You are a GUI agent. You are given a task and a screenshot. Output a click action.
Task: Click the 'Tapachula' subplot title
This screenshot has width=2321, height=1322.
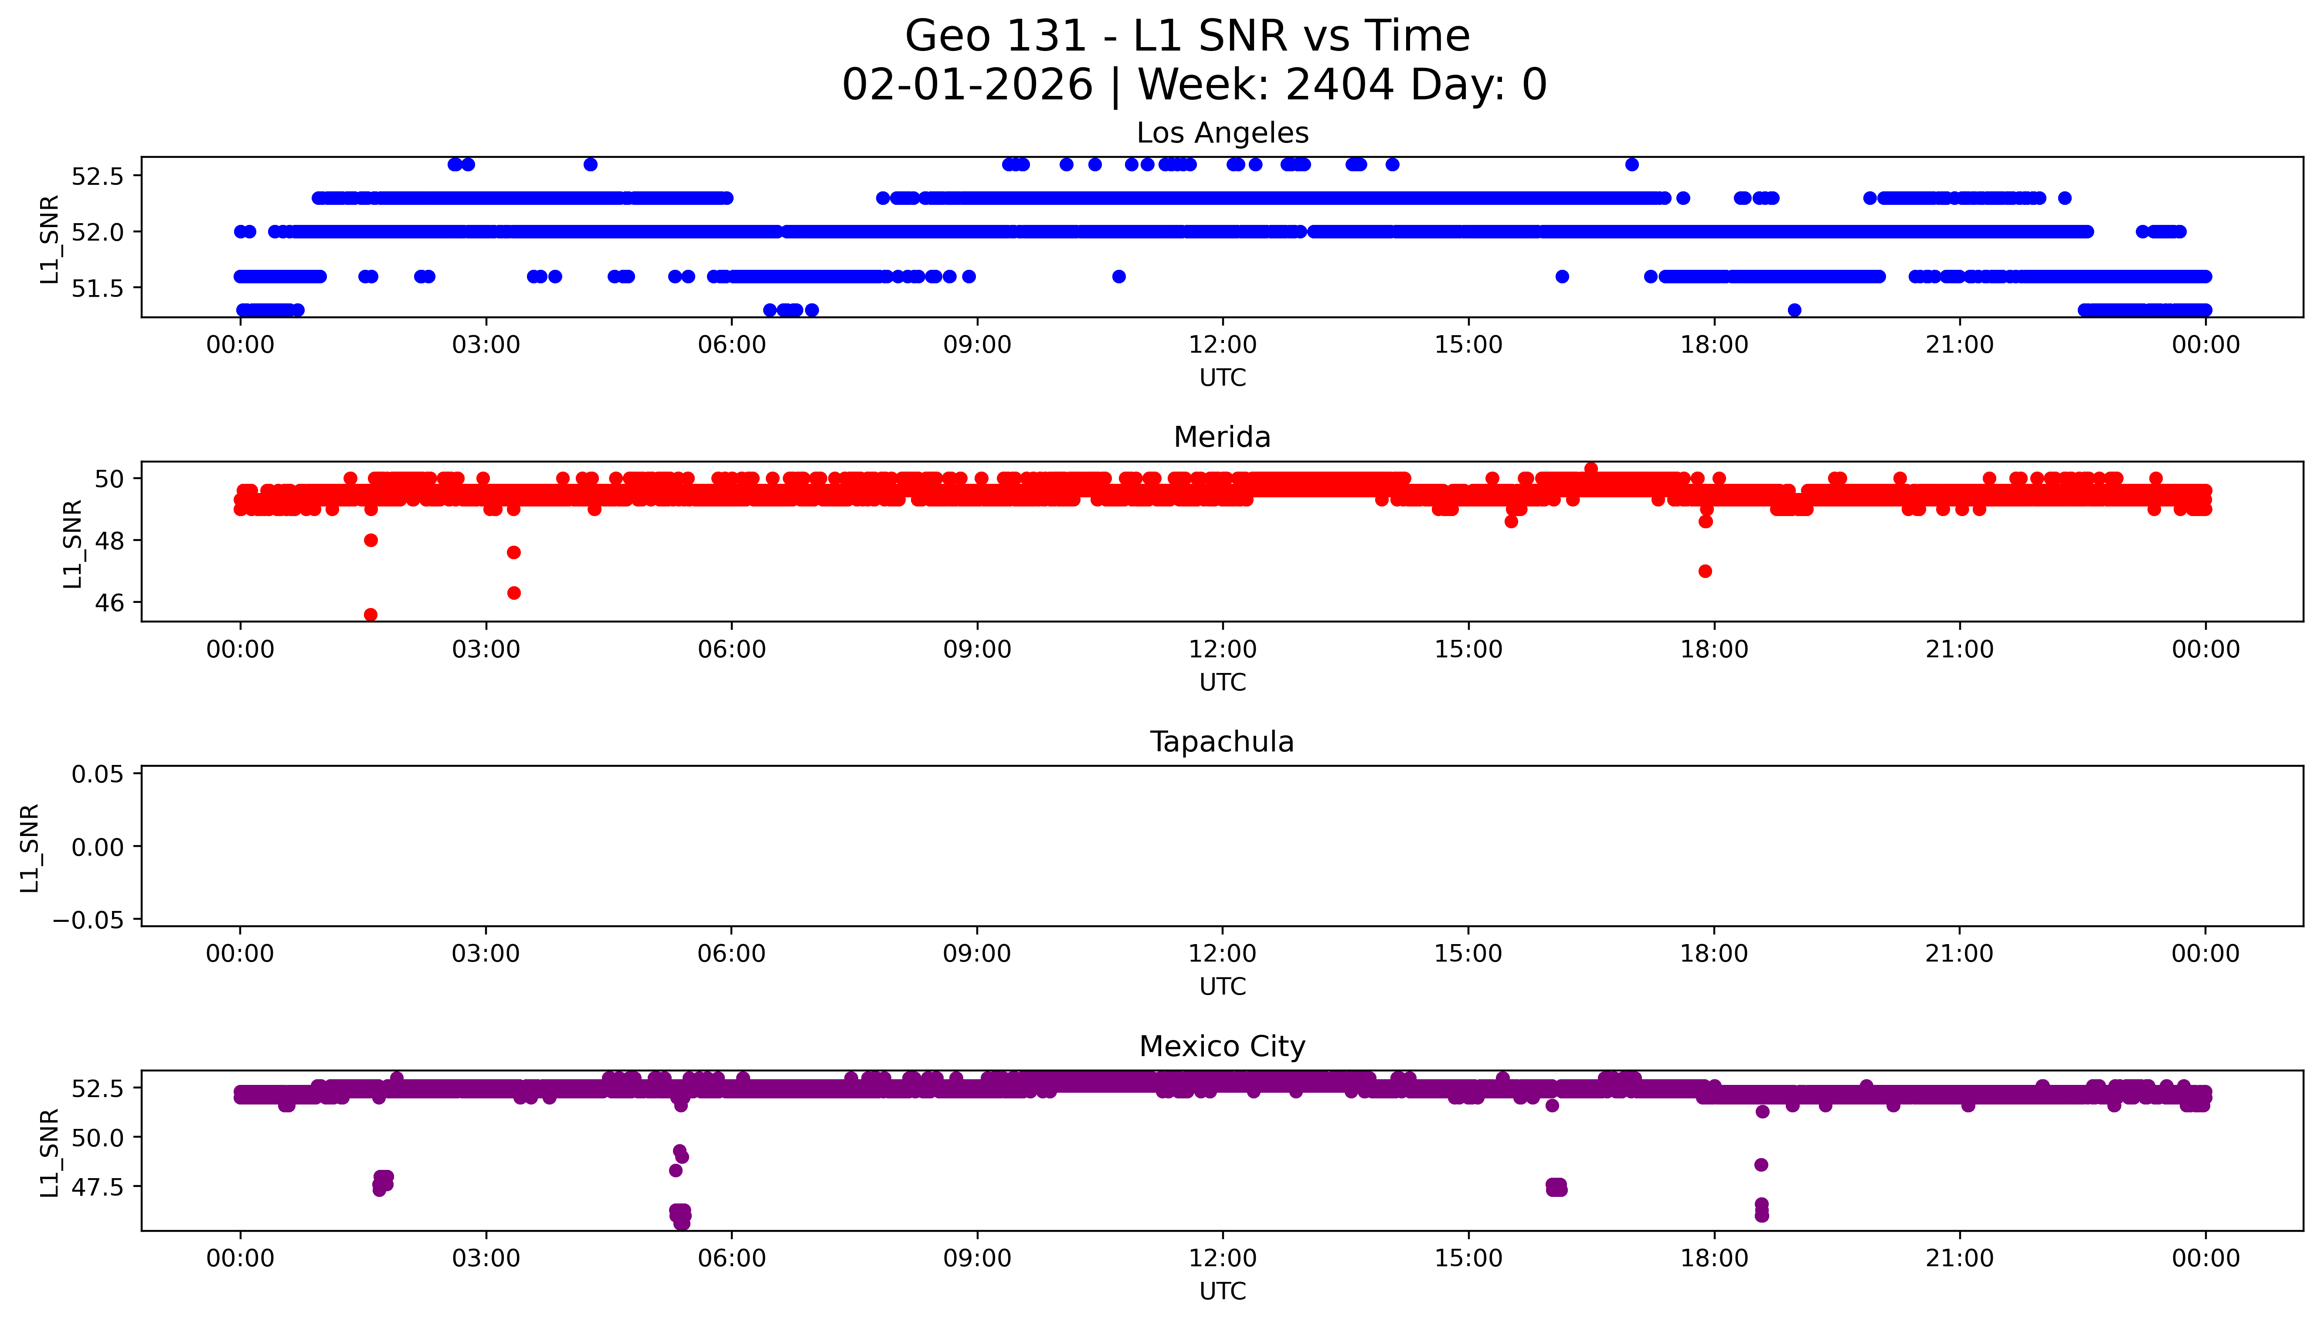(1222, 743)
